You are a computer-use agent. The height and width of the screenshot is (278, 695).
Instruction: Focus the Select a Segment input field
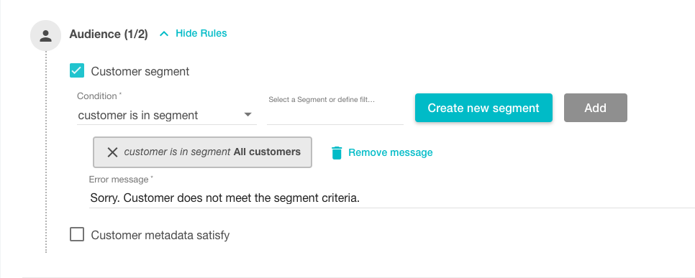tap(335, 116)
